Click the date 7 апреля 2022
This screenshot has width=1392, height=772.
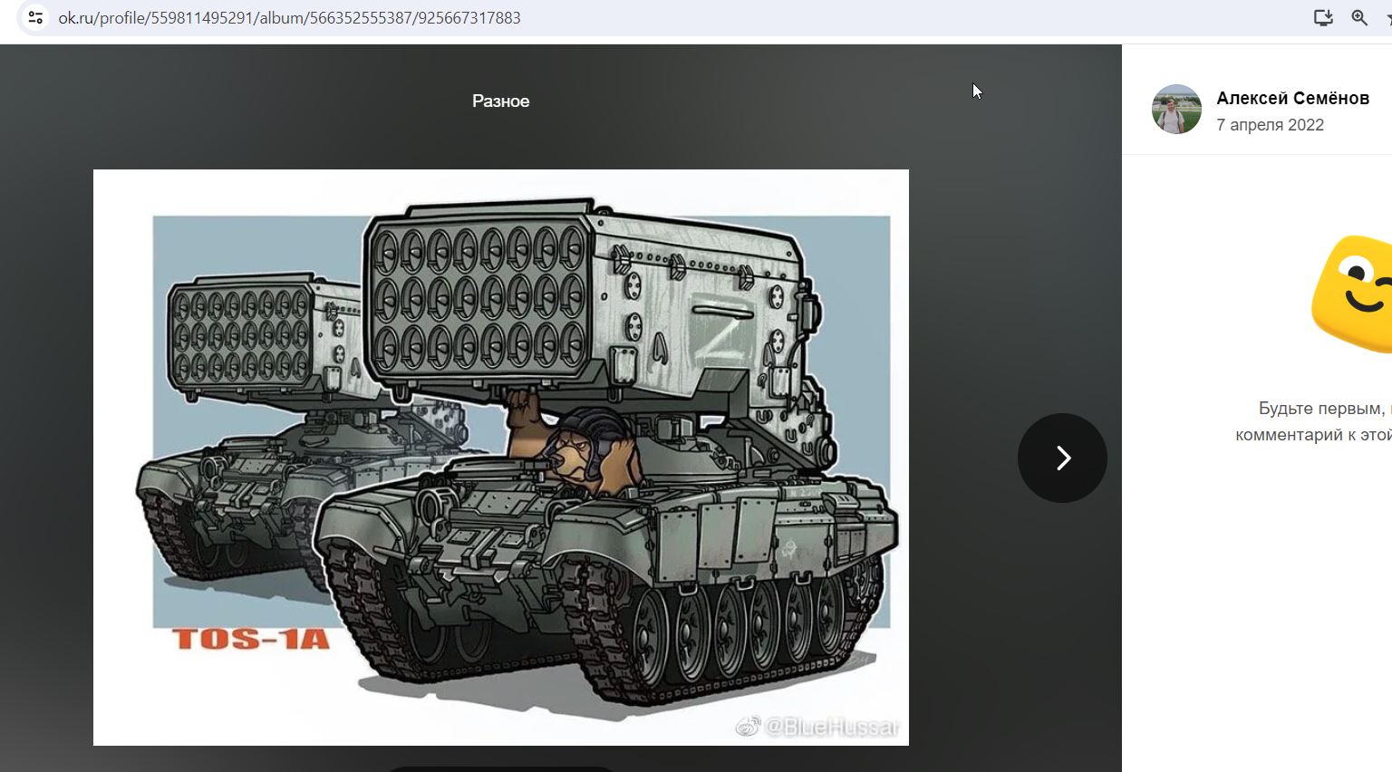pos(1270,125)
